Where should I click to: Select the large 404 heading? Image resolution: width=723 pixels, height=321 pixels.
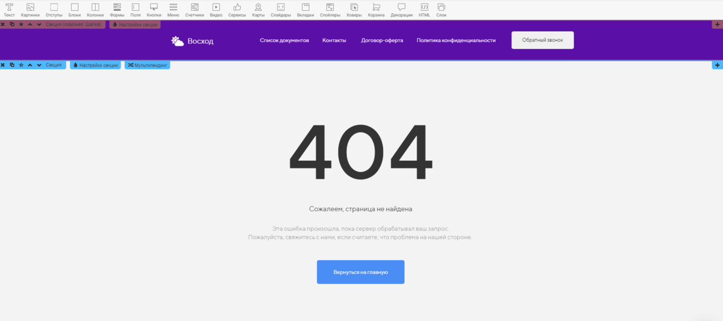(361, 152)
